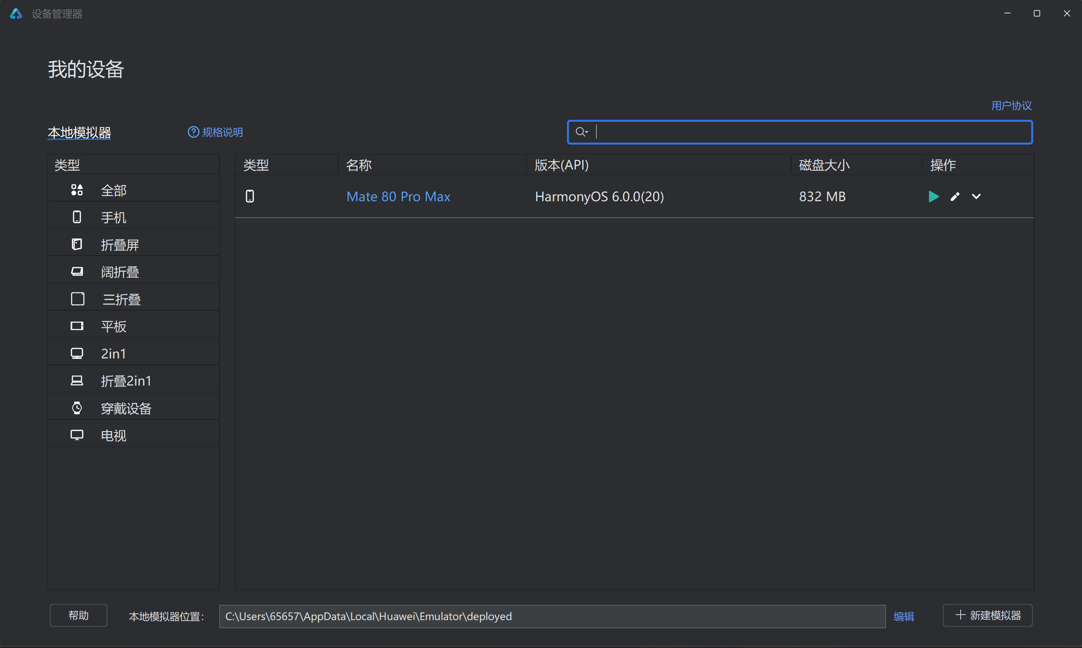Click the 帮助 button
1082x648 pixels.
(79, 615)
